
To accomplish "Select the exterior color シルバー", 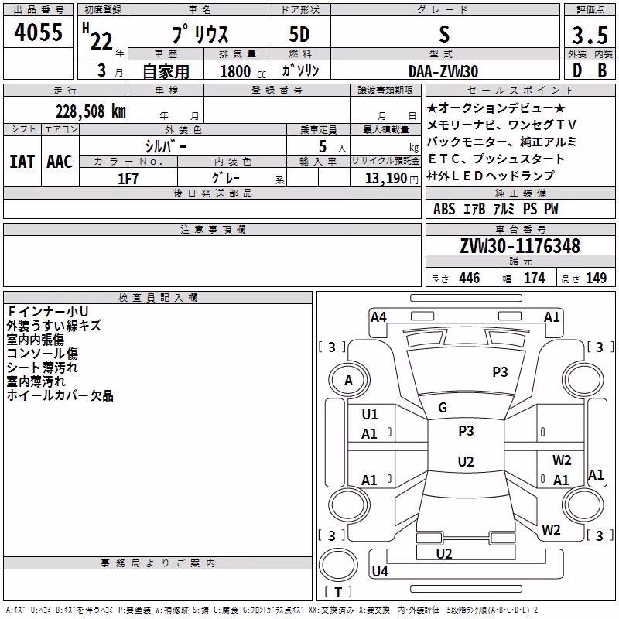I will (x=166, y=146).
